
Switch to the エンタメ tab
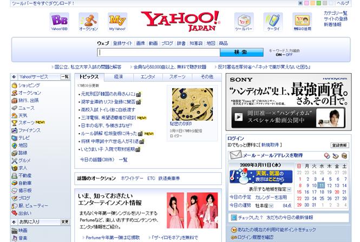[148, 77]
